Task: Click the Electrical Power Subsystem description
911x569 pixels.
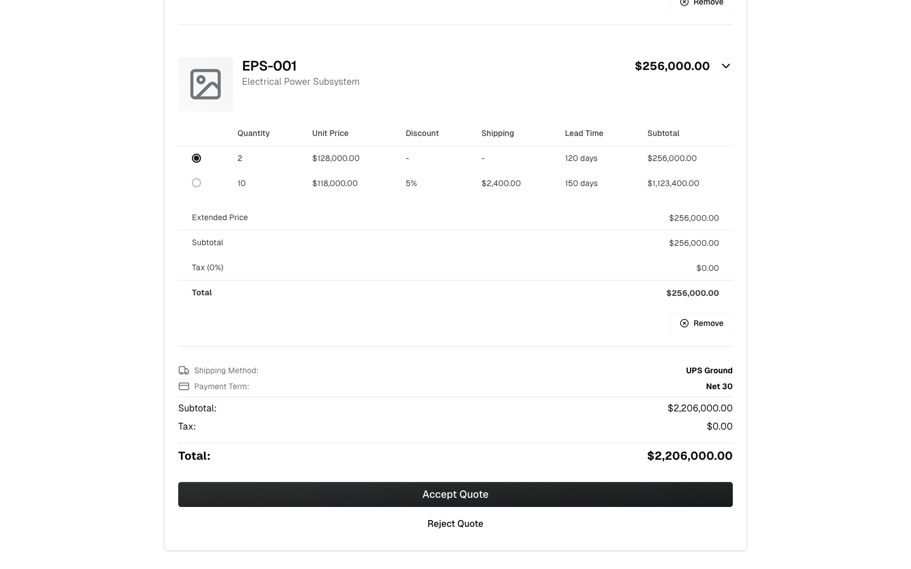Action: [301, 81]
